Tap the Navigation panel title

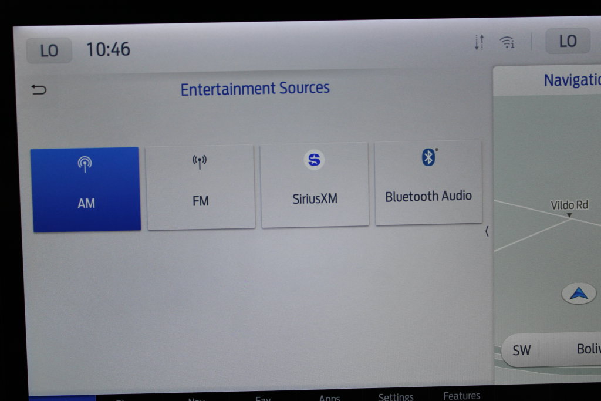tap(572, 80)
